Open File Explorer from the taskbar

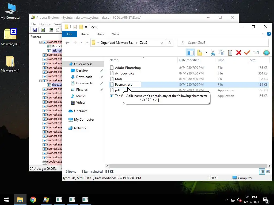(x=20, y=200)
